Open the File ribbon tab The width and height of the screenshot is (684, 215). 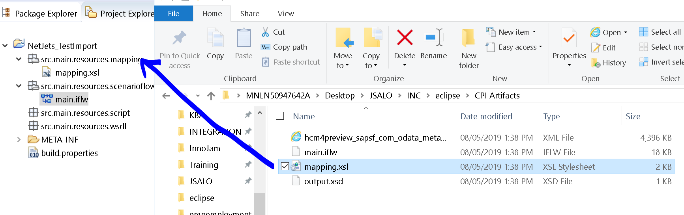(174, 13)
